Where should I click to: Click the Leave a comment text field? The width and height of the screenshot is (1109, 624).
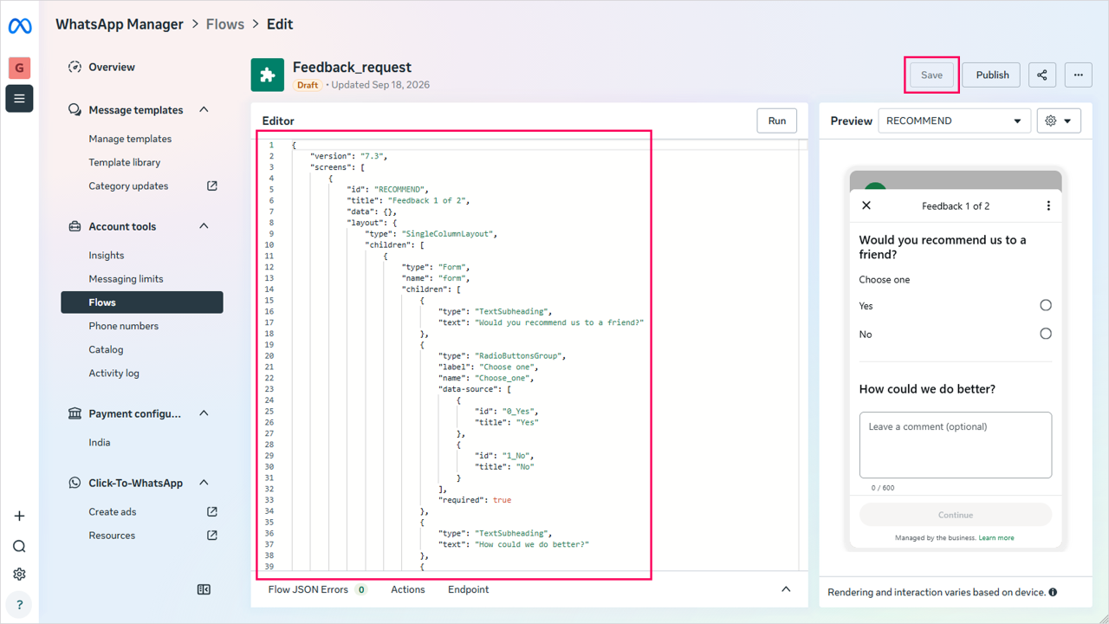956,445
